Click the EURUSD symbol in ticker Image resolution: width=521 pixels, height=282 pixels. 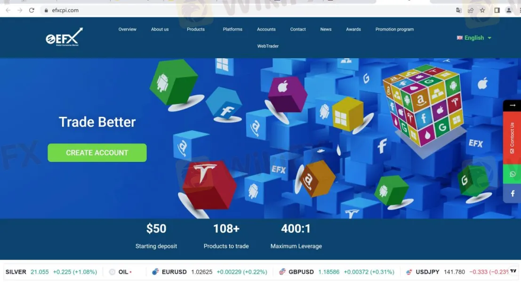[x=174, y=272]
